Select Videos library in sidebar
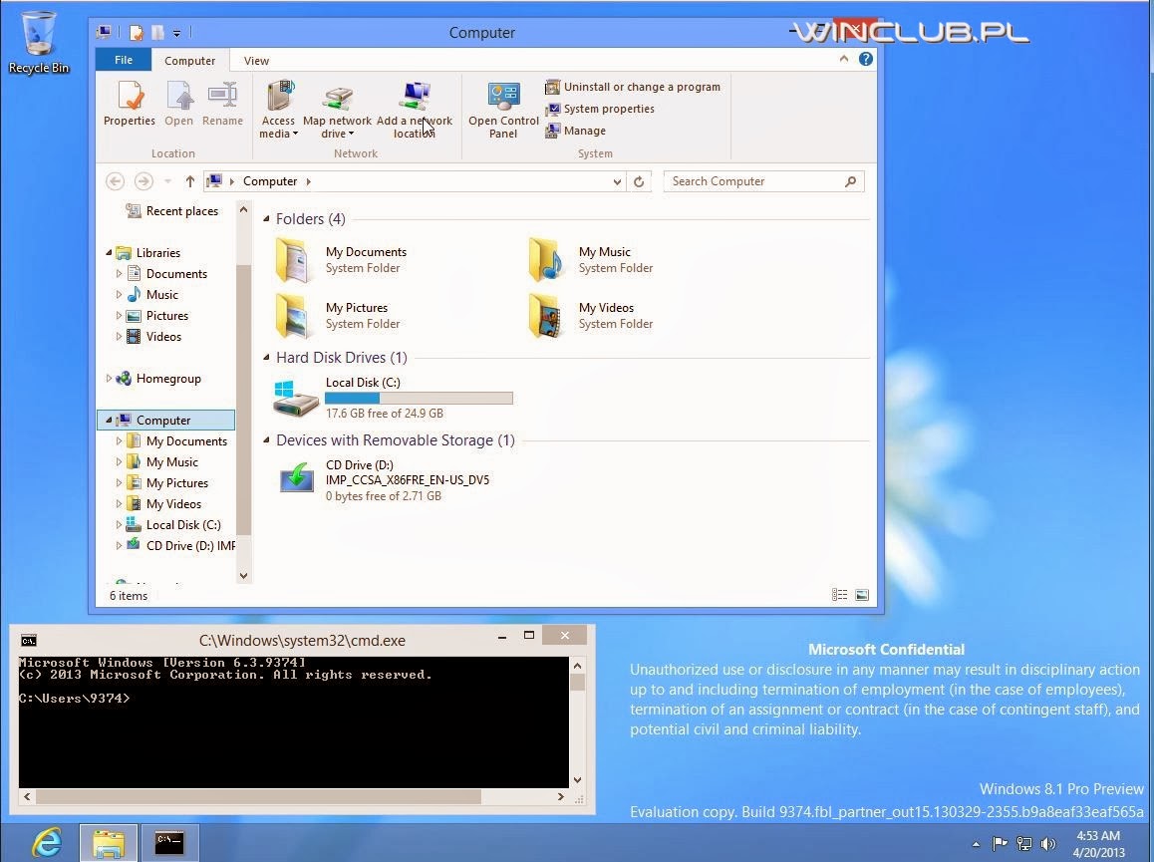The height and width of the screenshot is (862, 1154). click(153, 337)
